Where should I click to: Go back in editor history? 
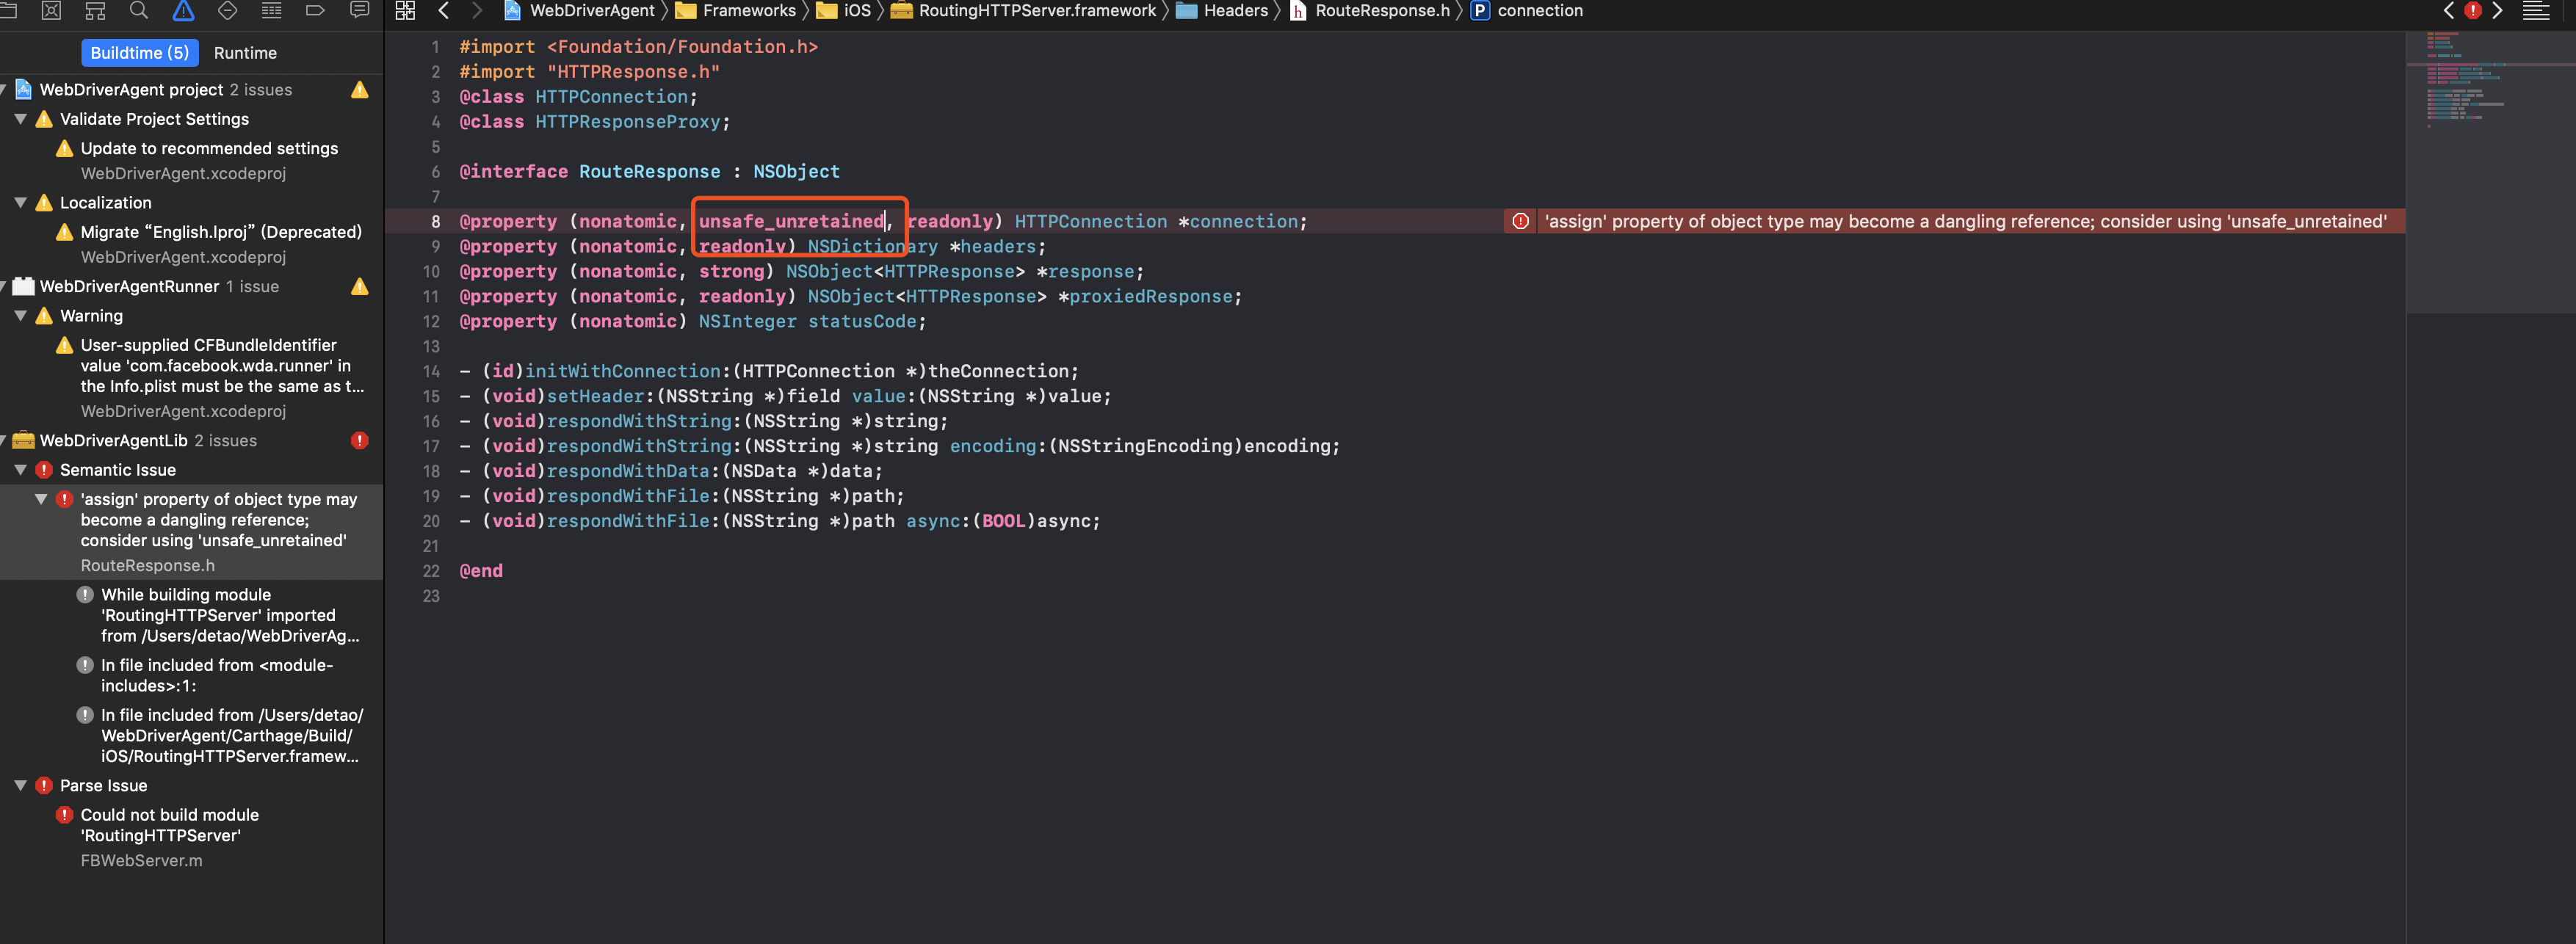[x=443, y=11]
